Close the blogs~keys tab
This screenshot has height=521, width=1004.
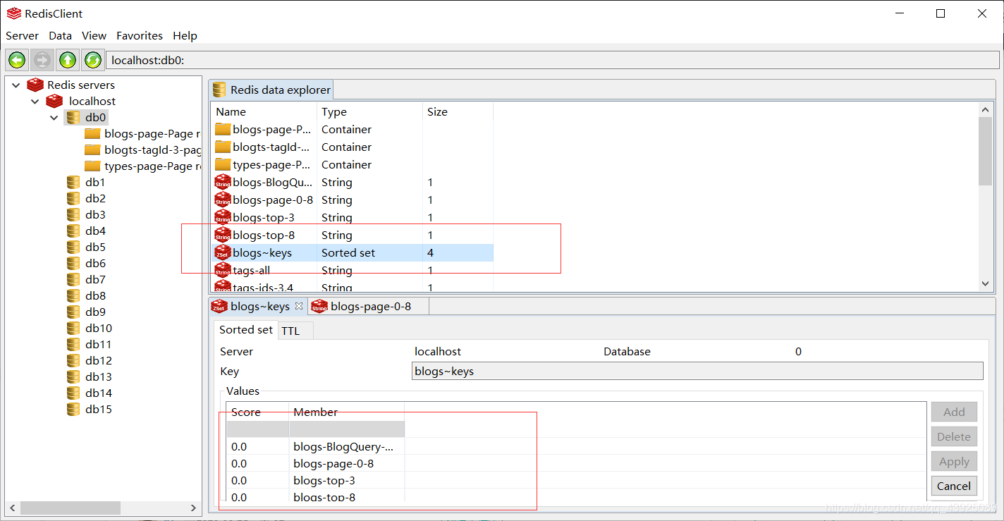click(x=299, y=306)
